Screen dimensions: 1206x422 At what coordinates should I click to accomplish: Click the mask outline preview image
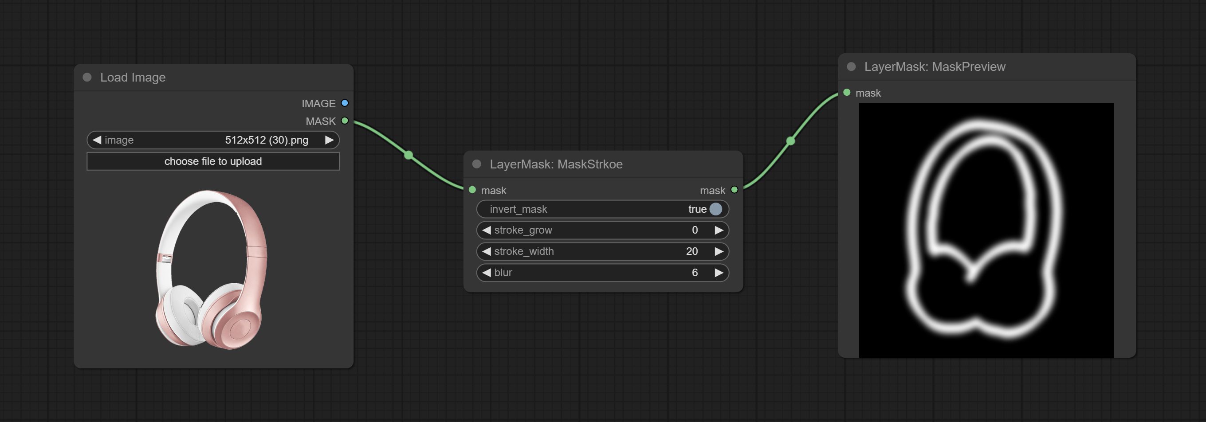click(x=986, y=230)
